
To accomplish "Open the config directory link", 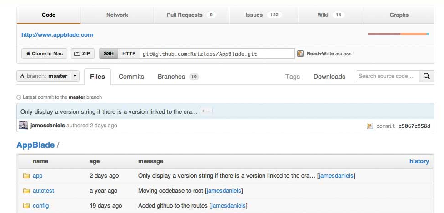I will point(40,206).
